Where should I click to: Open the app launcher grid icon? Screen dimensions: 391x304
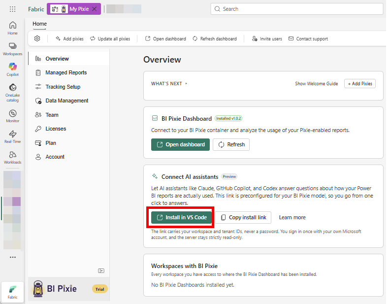click(12, 9)
